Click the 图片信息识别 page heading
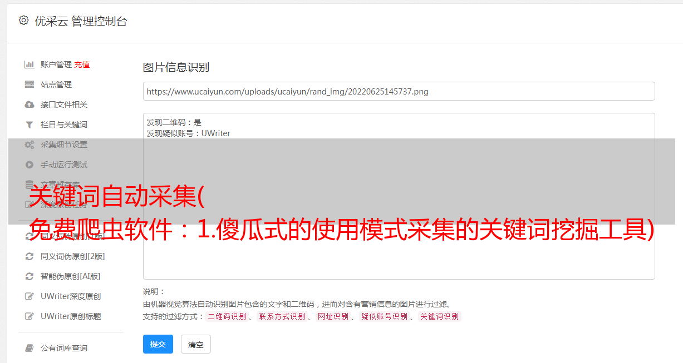The width and height of the screenshot is (683, 363). [x=176, y=67]
